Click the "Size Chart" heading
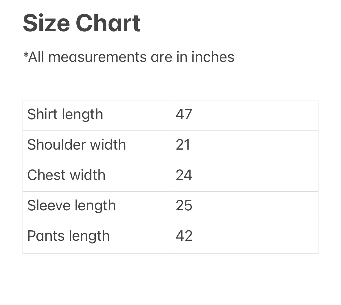 click(82, 23)
